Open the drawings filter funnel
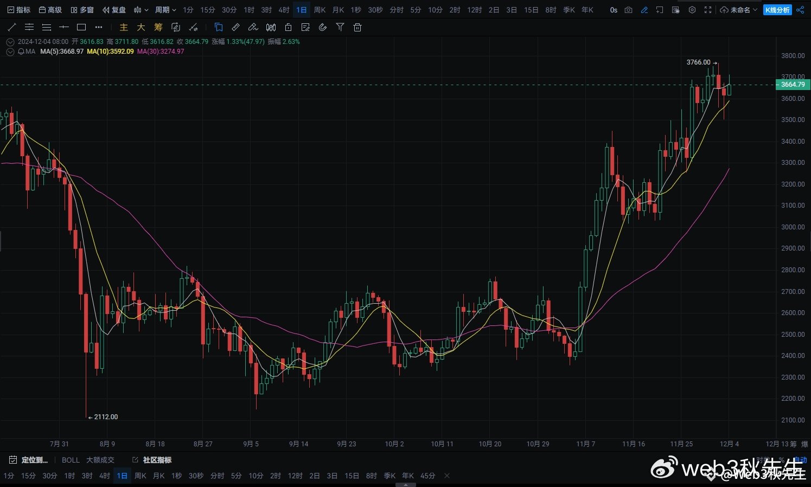The width and height of the screenshot is (811, 487). pos(340,27)
